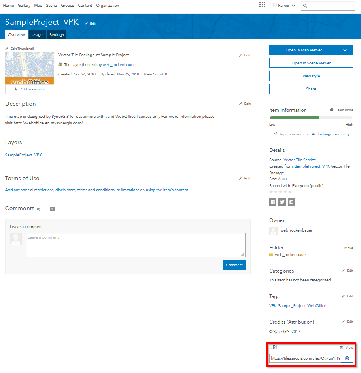Image resolution: width=361 pixels, height=373 pixels.
Task: Click into the Leave a comment text box
Action: 136,245
